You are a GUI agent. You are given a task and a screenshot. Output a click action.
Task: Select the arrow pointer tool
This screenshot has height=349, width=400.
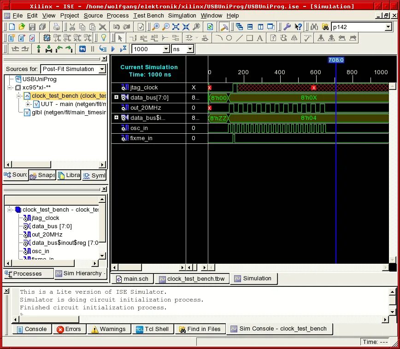(x=120, y=38)
